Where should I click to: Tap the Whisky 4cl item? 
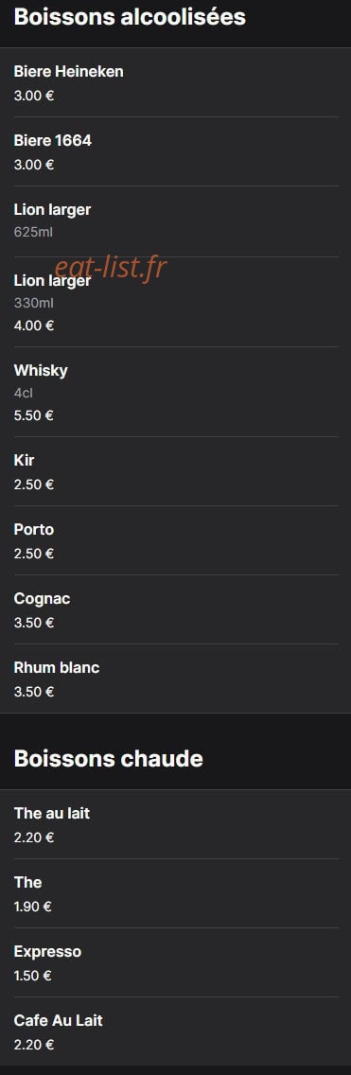[x=176, y=392]
